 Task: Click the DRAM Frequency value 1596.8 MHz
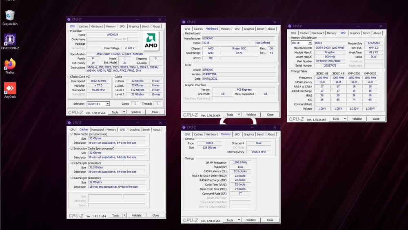(x=240, y=162)
